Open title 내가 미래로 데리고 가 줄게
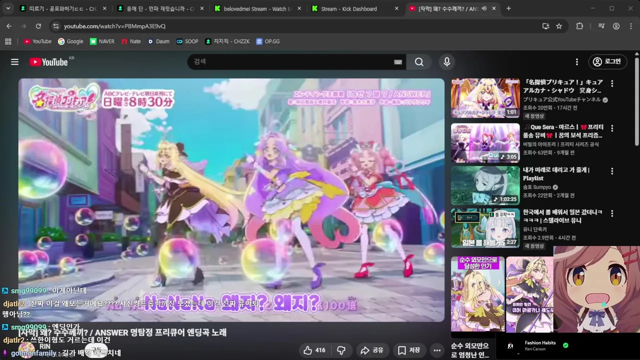The height and width of the screenshot is (360, 640). click(556, 174)
